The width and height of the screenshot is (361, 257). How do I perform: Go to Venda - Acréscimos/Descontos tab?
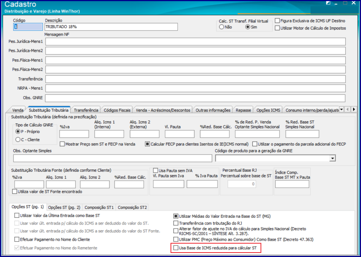163,110
